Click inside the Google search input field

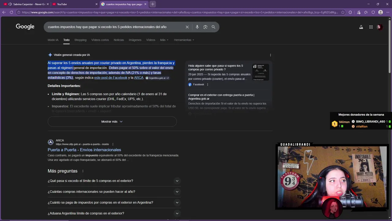point(115,27)
